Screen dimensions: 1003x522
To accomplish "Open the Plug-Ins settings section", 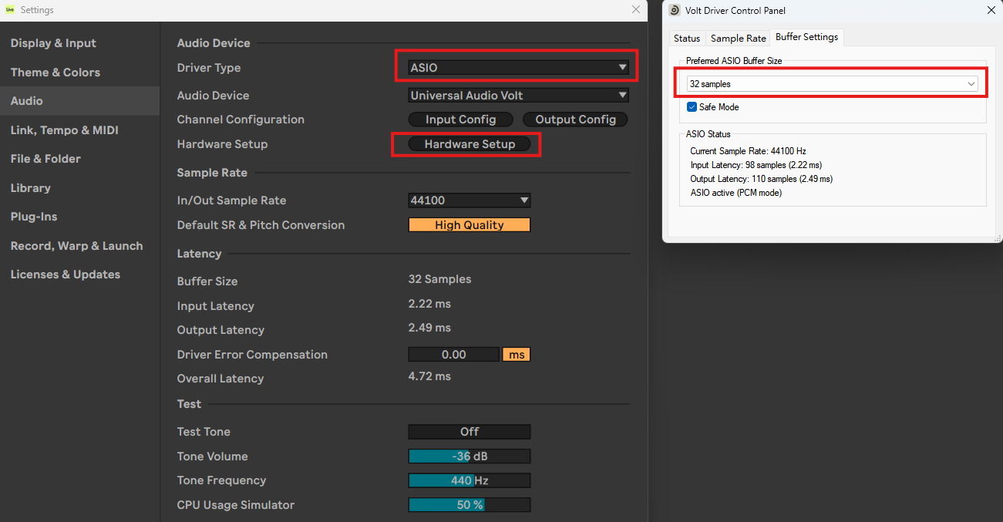I will 34,217.
